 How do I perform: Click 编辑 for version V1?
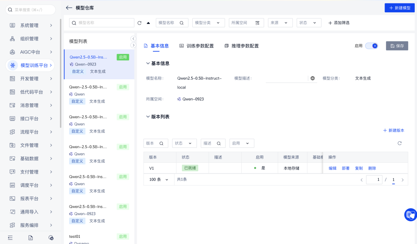point(332,168)
